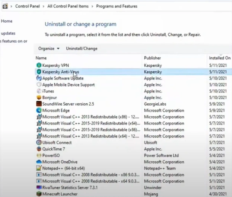Go to All Control Panel Items breadcrumb
Screen dimensions: 232x197
point(68,6)
